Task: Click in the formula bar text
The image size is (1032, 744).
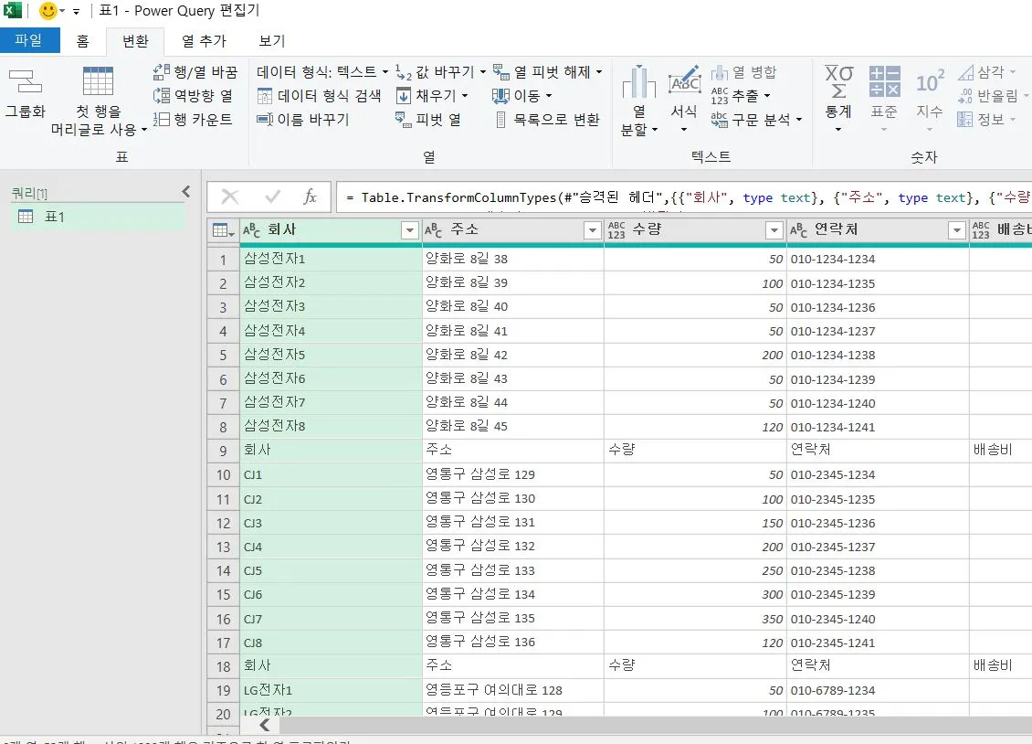Action: tap(684, 197)
